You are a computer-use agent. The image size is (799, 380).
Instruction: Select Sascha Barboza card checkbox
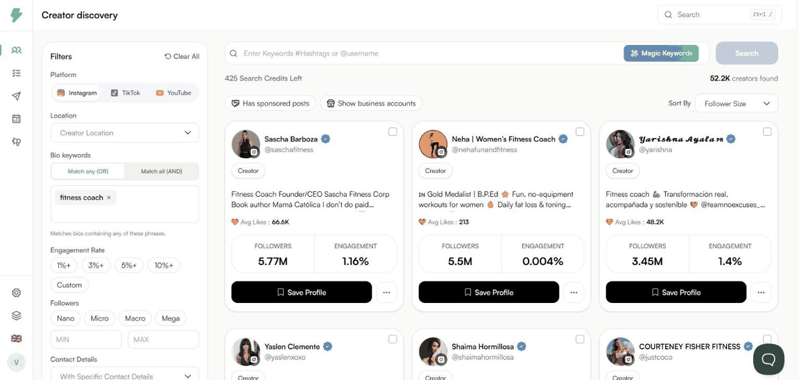tap(393, 132)
